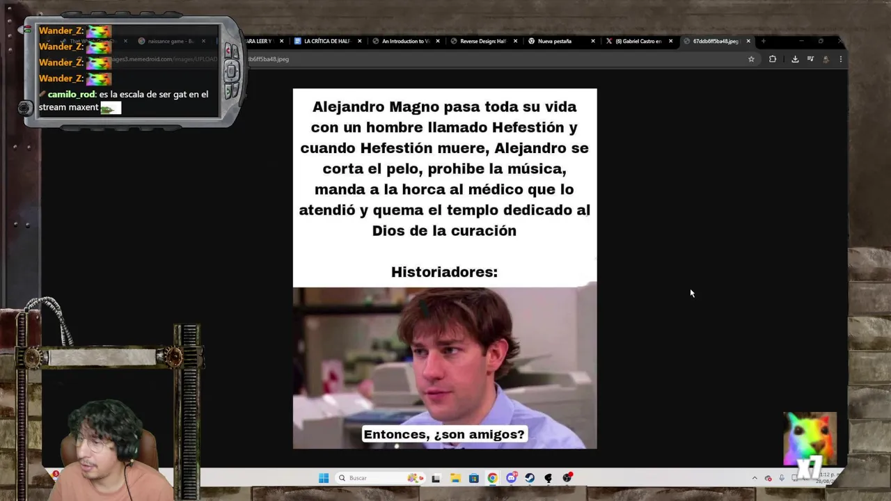The image size is (891, 501).
Task: Open Task View on the taskbar
Action: click(436, 478)
